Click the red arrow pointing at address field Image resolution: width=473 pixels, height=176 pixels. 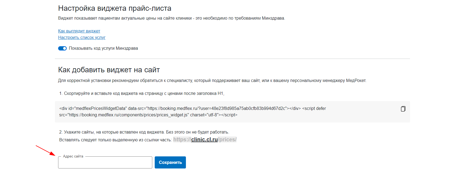45,150
